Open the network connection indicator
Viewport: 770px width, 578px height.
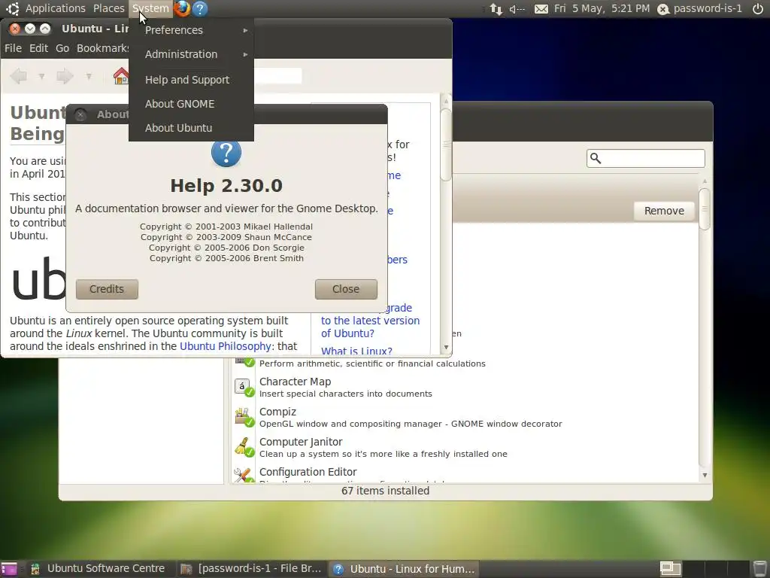[x=496, y=9]
